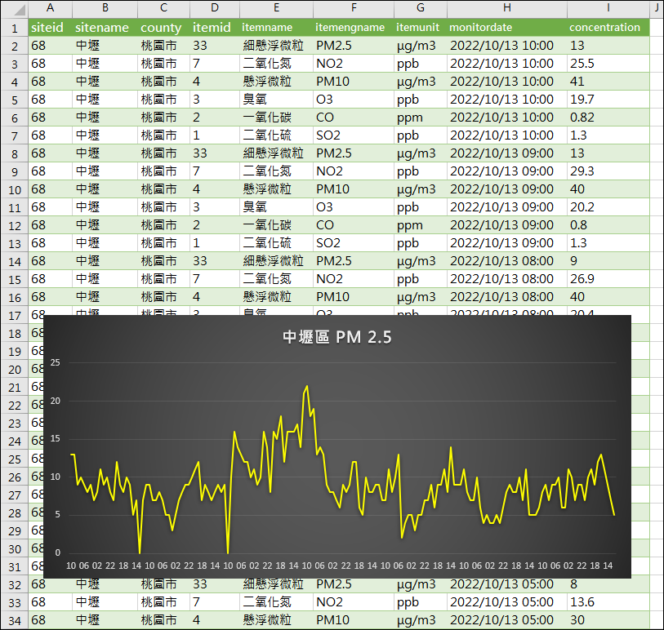664x630 pixels.
Task: Select concentration value 25.5
Action: 608,64
